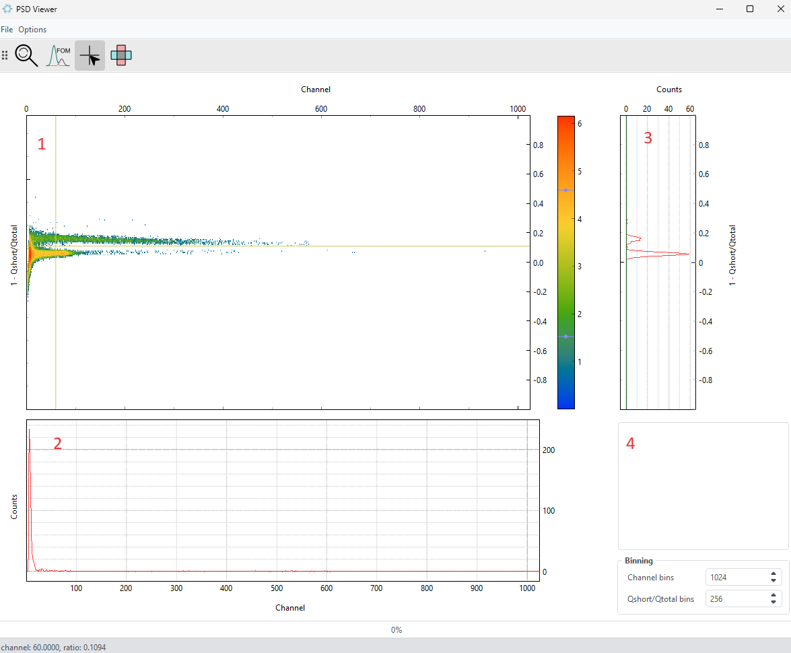Grab the toolbar drag handle dots
Image resolution: width=791 pixels, height=653 pixels.
click(5, 55)
